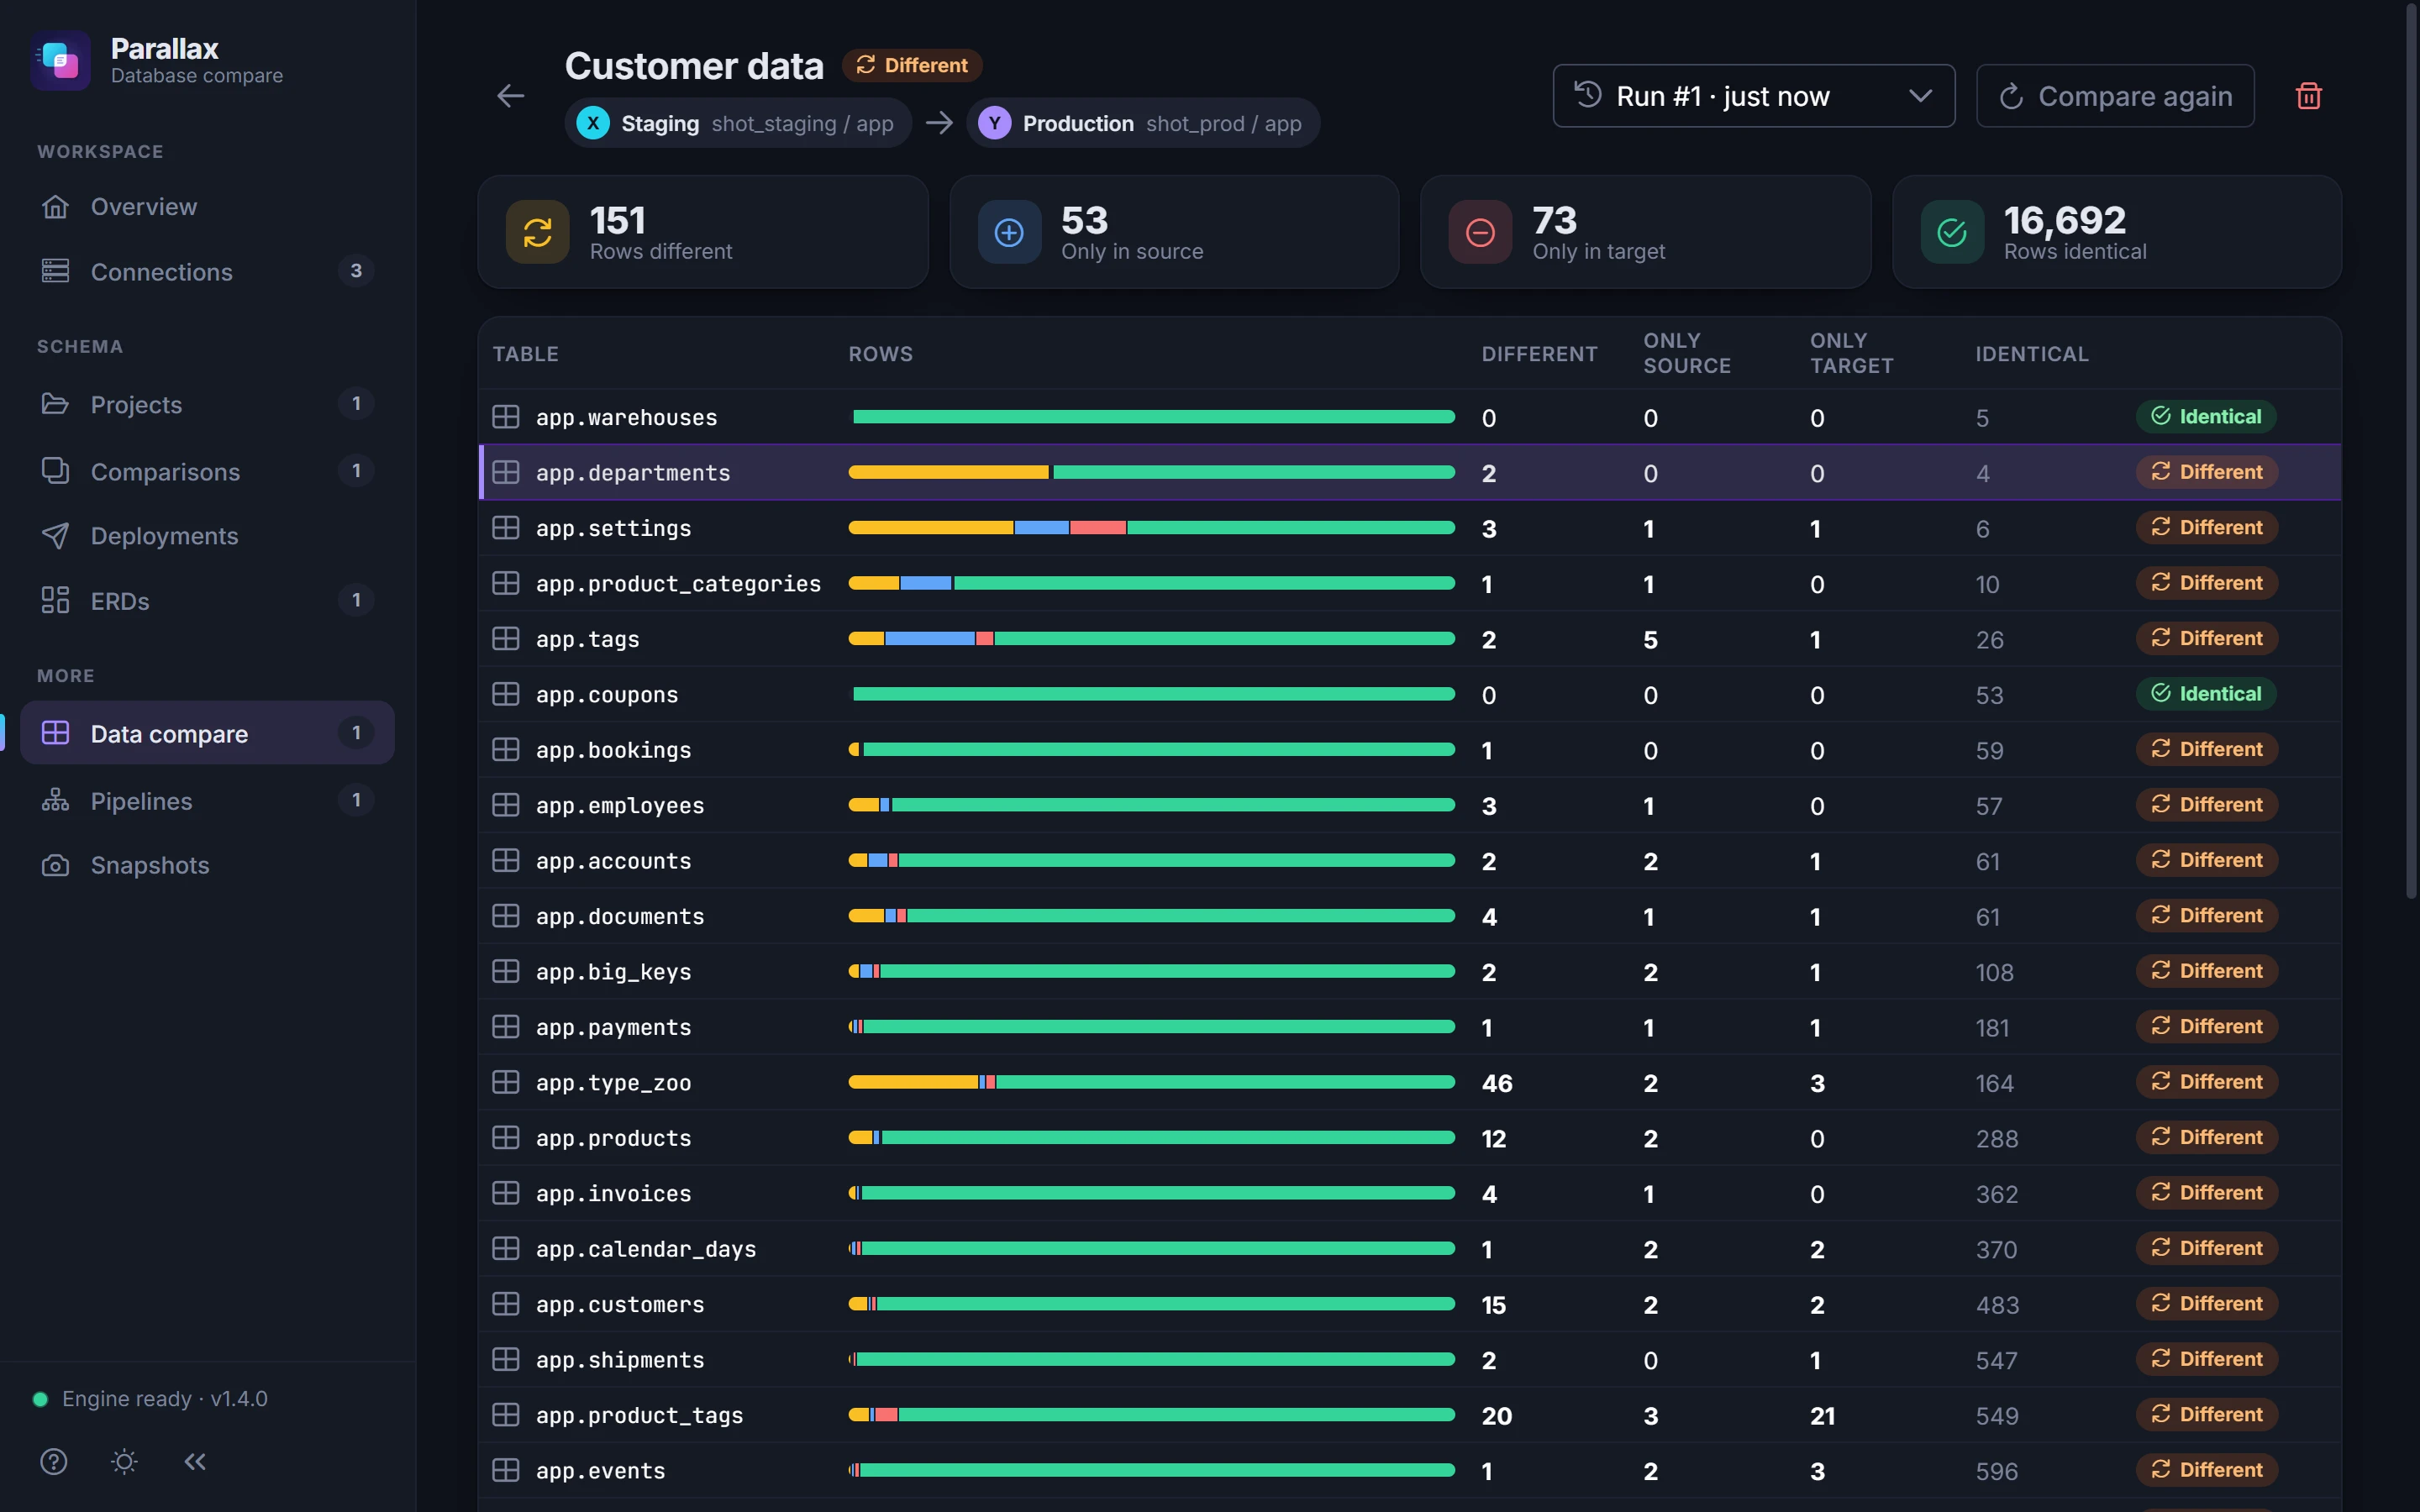Click the Production shot_prod / app chip
This screenshot has width=2420, height=1512.
click(1143, 123)
